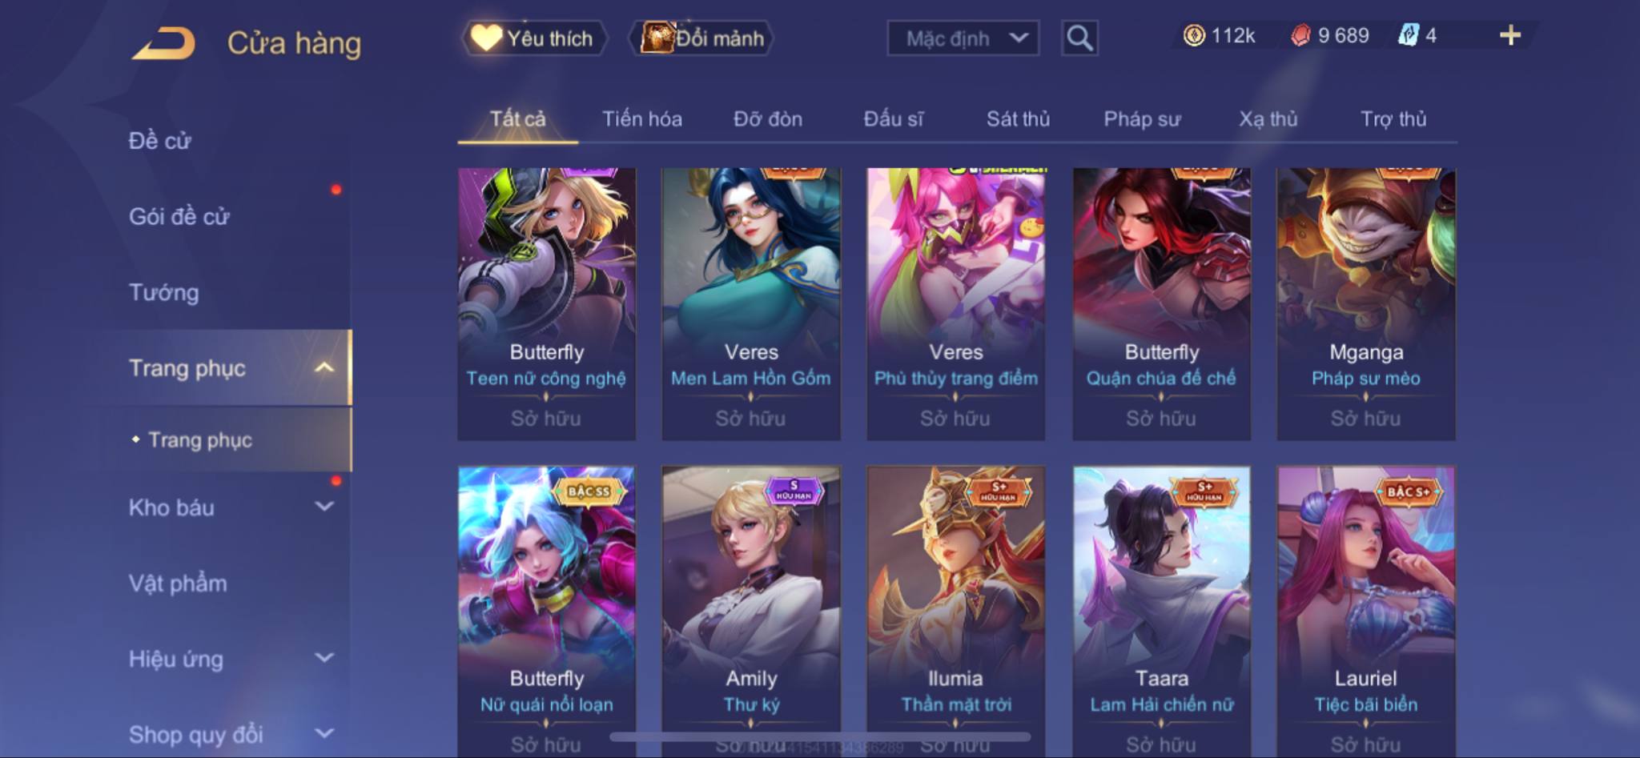Screen dimensions: 1640x758
Task: Open Đổi mảnh shard exchange chest
Action: tap(703, 38)
